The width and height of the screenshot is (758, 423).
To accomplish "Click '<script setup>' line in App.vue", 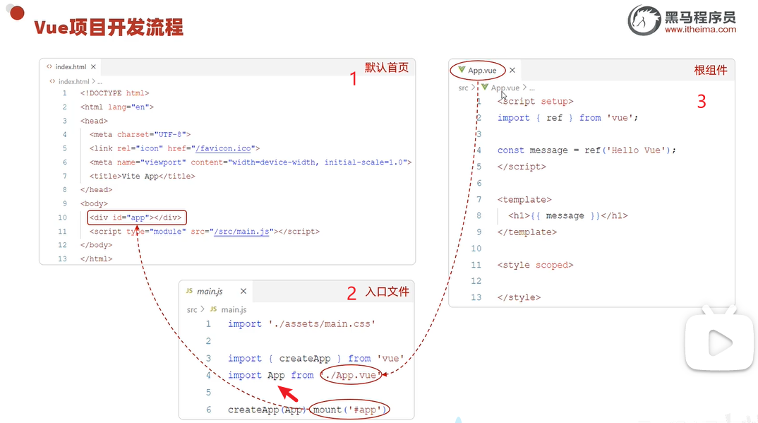I will pyautogui.click(x=536, y=101).
